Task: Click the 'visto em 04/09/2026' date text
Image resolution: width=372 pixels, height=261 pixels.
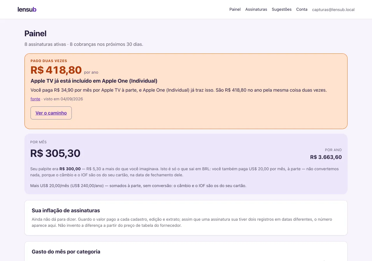Action: (63, 99)
